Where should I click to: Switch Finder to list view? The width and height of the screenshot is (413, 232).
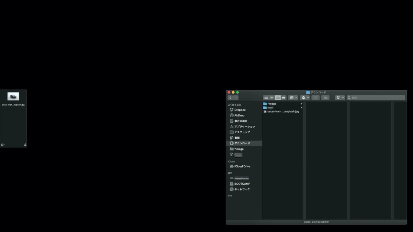[x=272, y=98]
